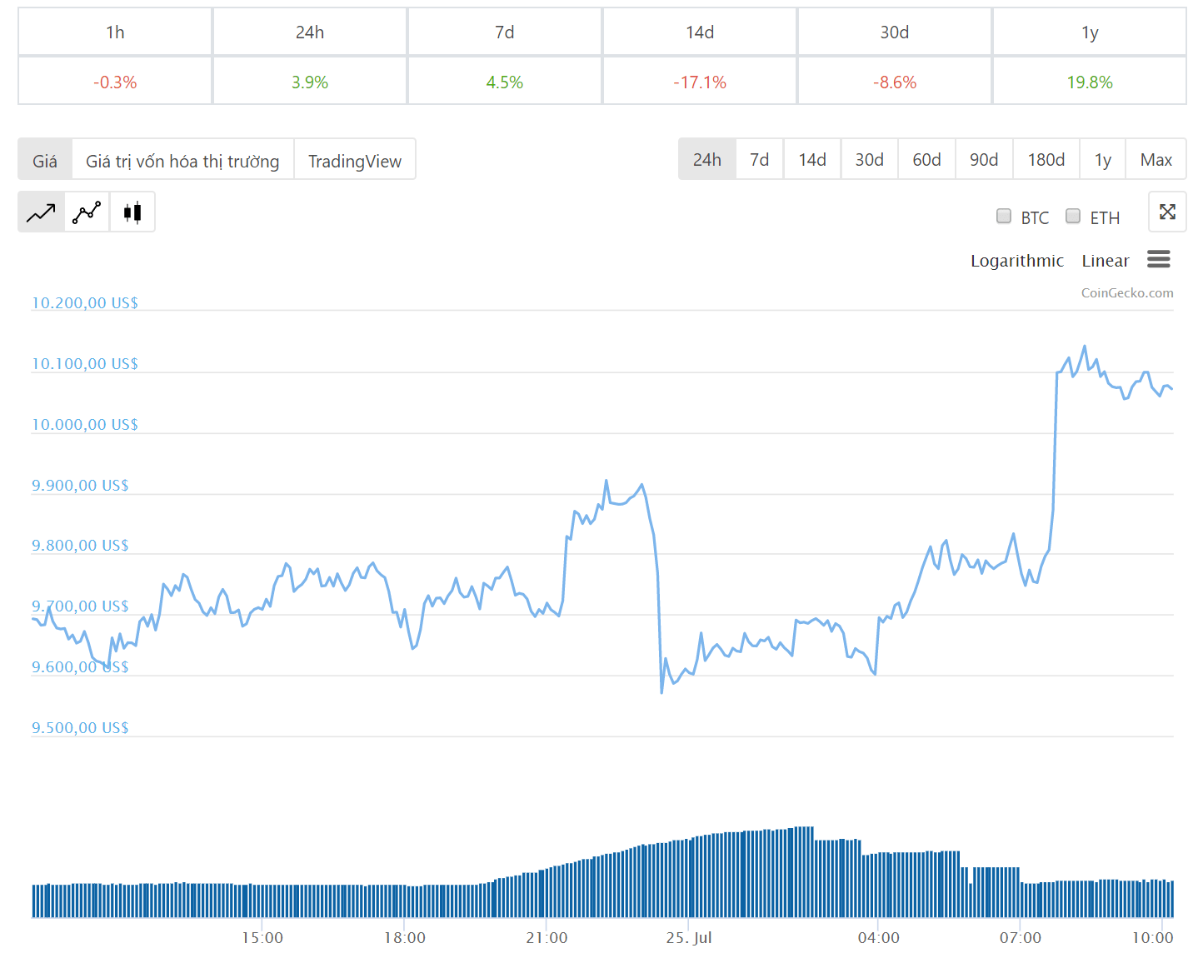Click the 1h column header
The width and height of the screenshot is (1198, 958).
(115, 32)
